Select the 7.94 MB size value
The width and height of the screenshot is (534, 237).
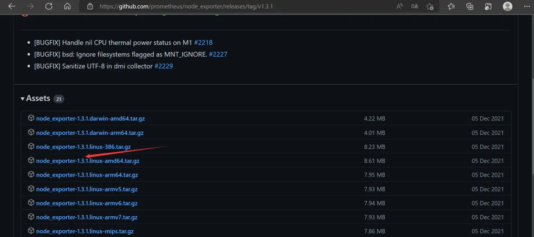coord(375,203)
